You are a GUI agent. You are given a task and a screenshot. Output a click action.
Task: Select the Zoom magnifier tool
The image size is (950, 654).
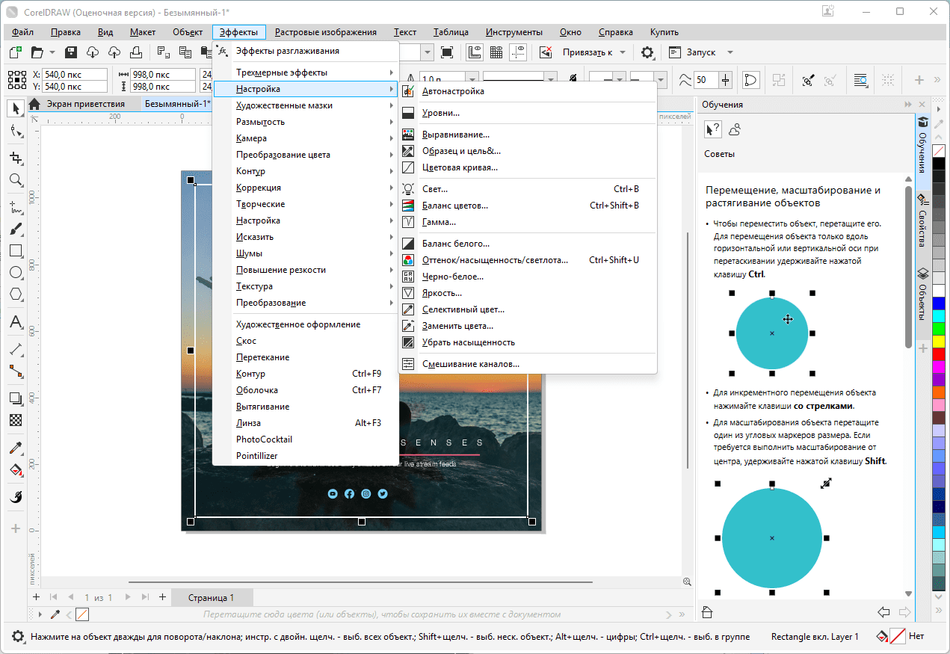coord(15,180)
